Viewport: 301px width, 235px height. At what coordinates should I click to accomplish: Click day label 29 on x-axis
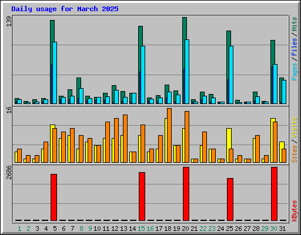pyautogui.click(x=265, y=229)
